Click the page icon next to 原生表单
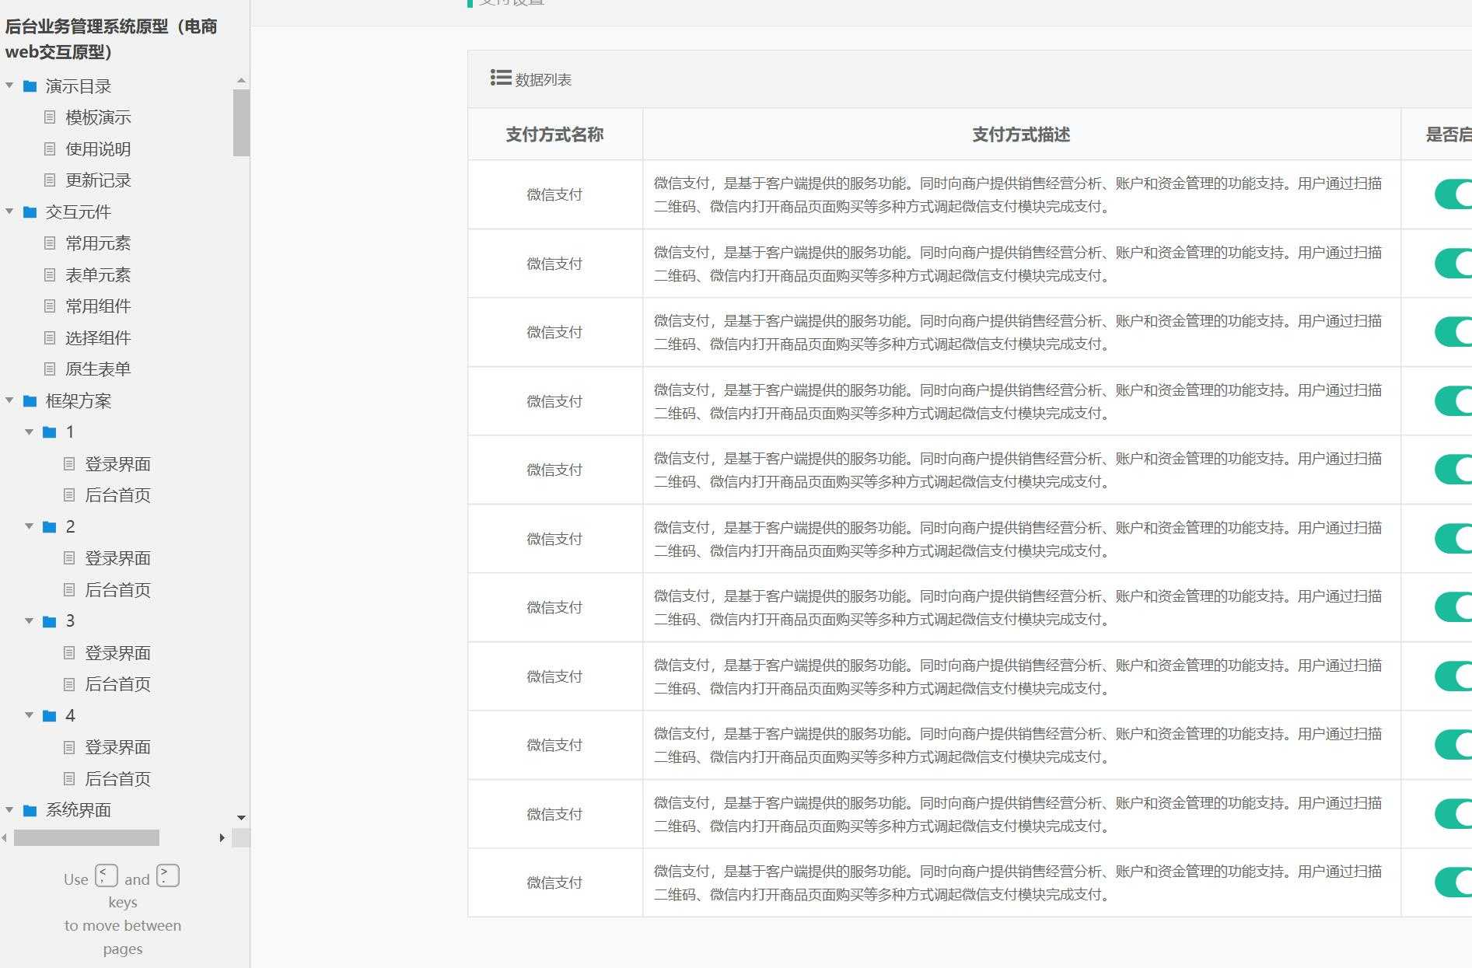Screen dimensions: 1472x968 (51, 369)
